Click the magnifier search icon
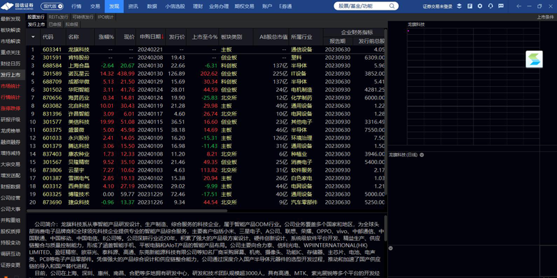Viewport: 557px width, 278px height. 392,6
